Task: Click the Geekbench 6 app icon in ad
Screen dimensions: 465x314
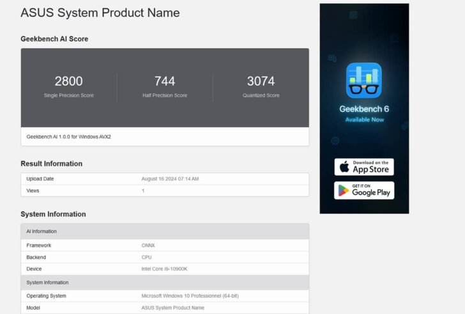Action: pyautogui.click(x=364, y=81)
